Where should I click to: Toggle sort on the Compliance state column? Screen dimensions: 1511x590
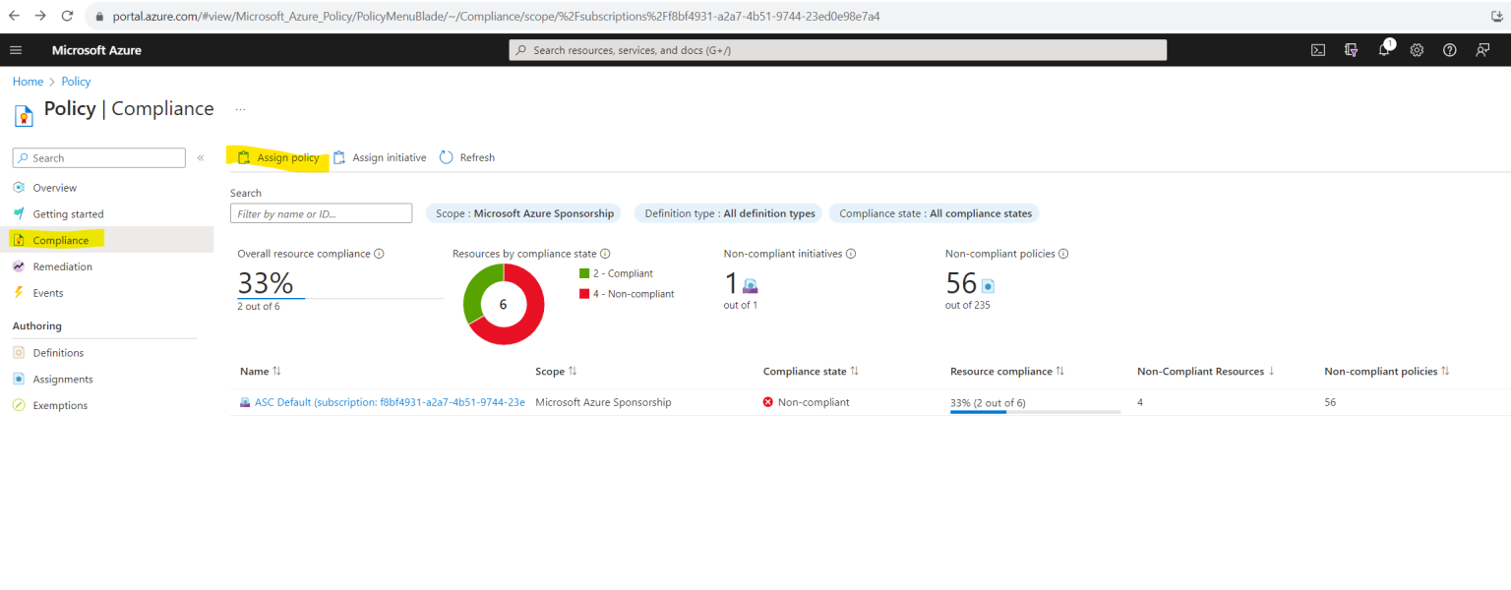[810, 371]
